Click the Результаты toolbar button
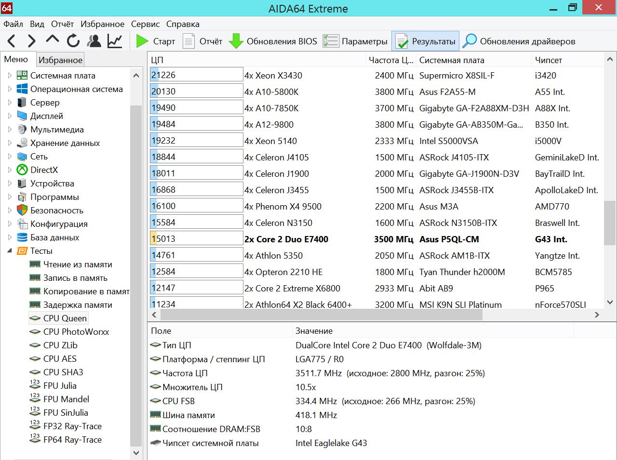This screenshot has width=617, height=460. tap(426, 41)
